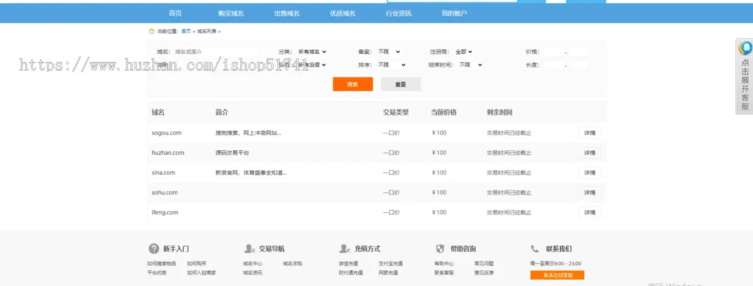Open 详情 for sina.com
The height and width of the screenshot is (286, 753).
coord(589,173)
